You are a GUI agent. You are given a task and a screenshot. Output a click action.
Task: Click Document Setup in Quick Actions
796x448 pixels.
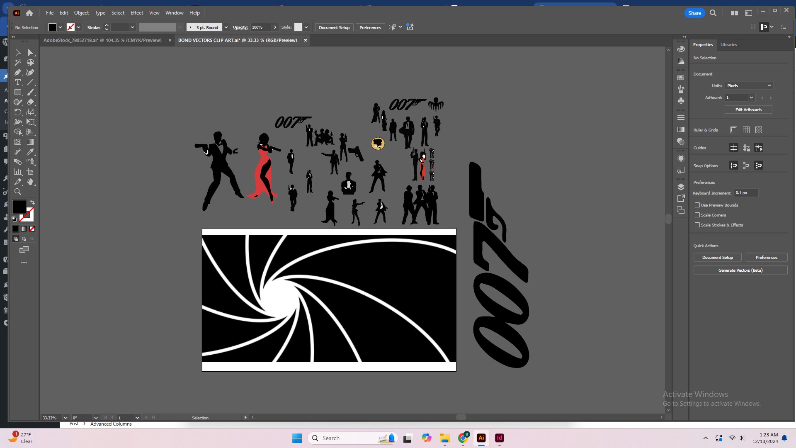click(x=718, y=257)
